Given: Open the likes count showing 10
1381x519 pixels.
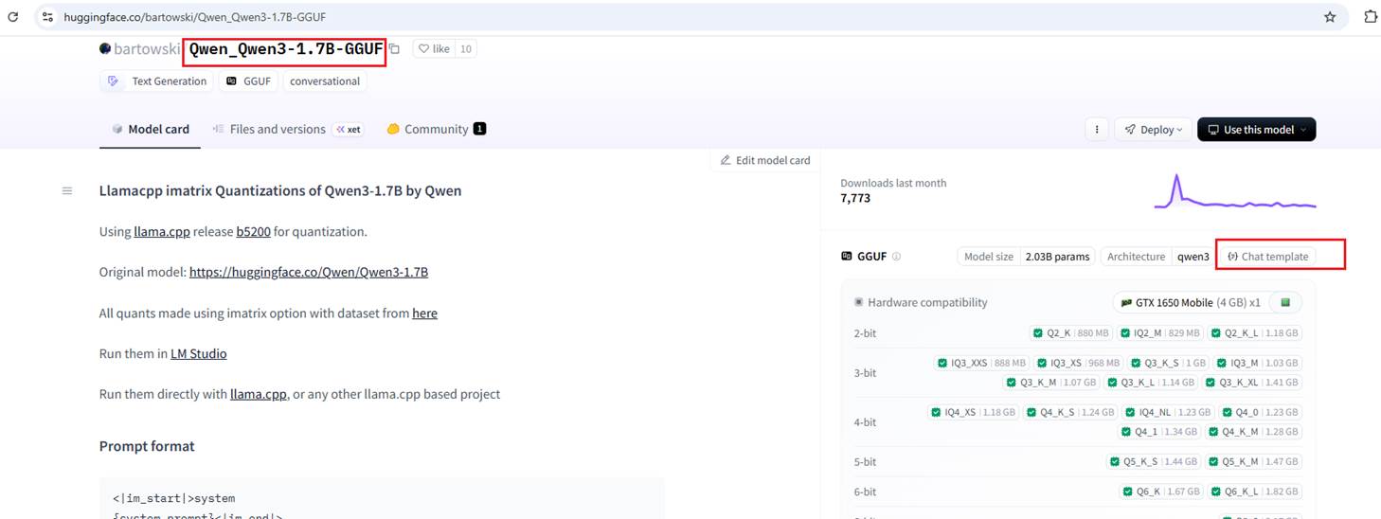Looking at the screenshot, I should pyautogui.click(x=466, y=49).
